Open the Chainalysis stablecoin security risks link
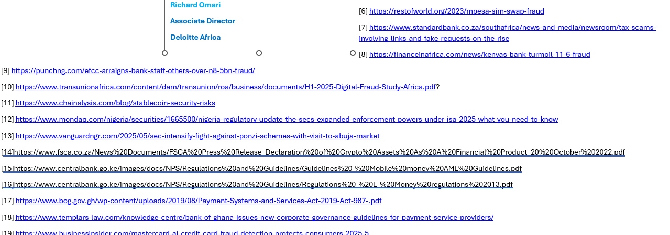The image size is (670, 235). coord(115,103)
